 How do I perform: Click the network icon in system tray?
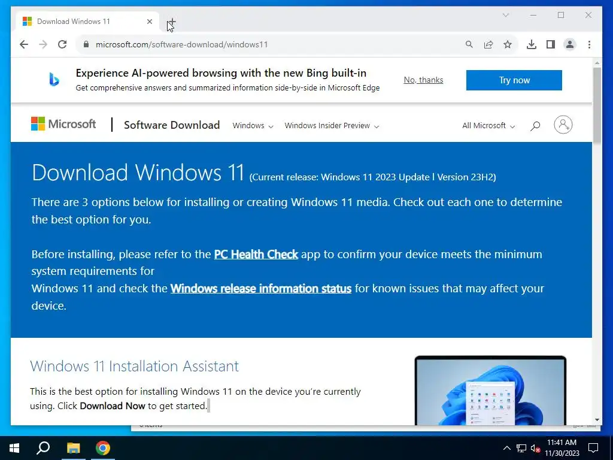tap(521, 448)
